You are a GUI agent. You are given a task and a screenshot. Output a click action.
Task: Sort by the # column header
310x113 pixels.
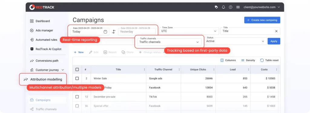(x=85, y=69)
